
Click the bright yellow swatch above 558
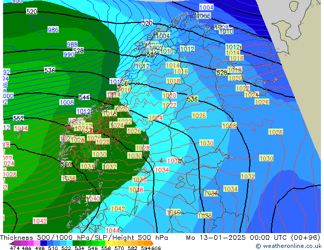(108, 243)
